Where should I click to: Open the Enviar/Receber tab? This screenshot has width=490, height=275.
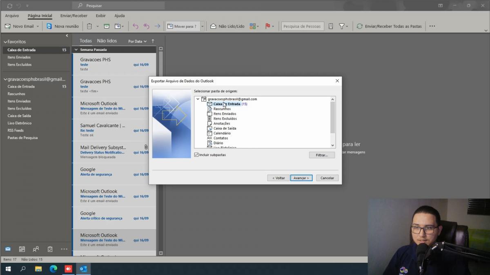tap(73, 15)
